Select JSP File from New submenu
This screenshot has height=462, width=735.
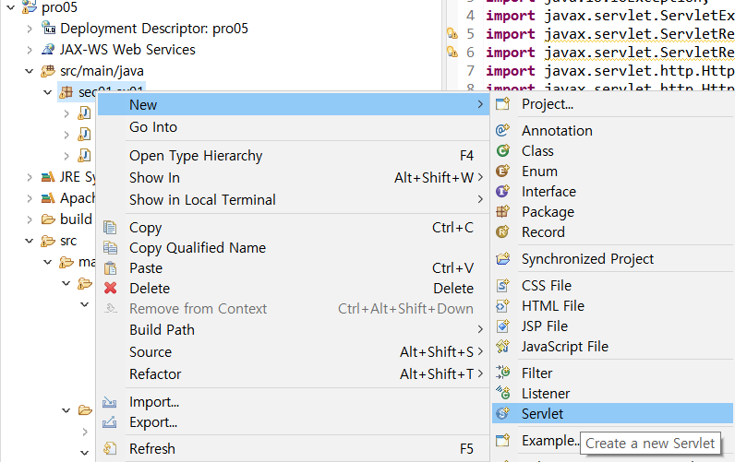pos(612,326)
